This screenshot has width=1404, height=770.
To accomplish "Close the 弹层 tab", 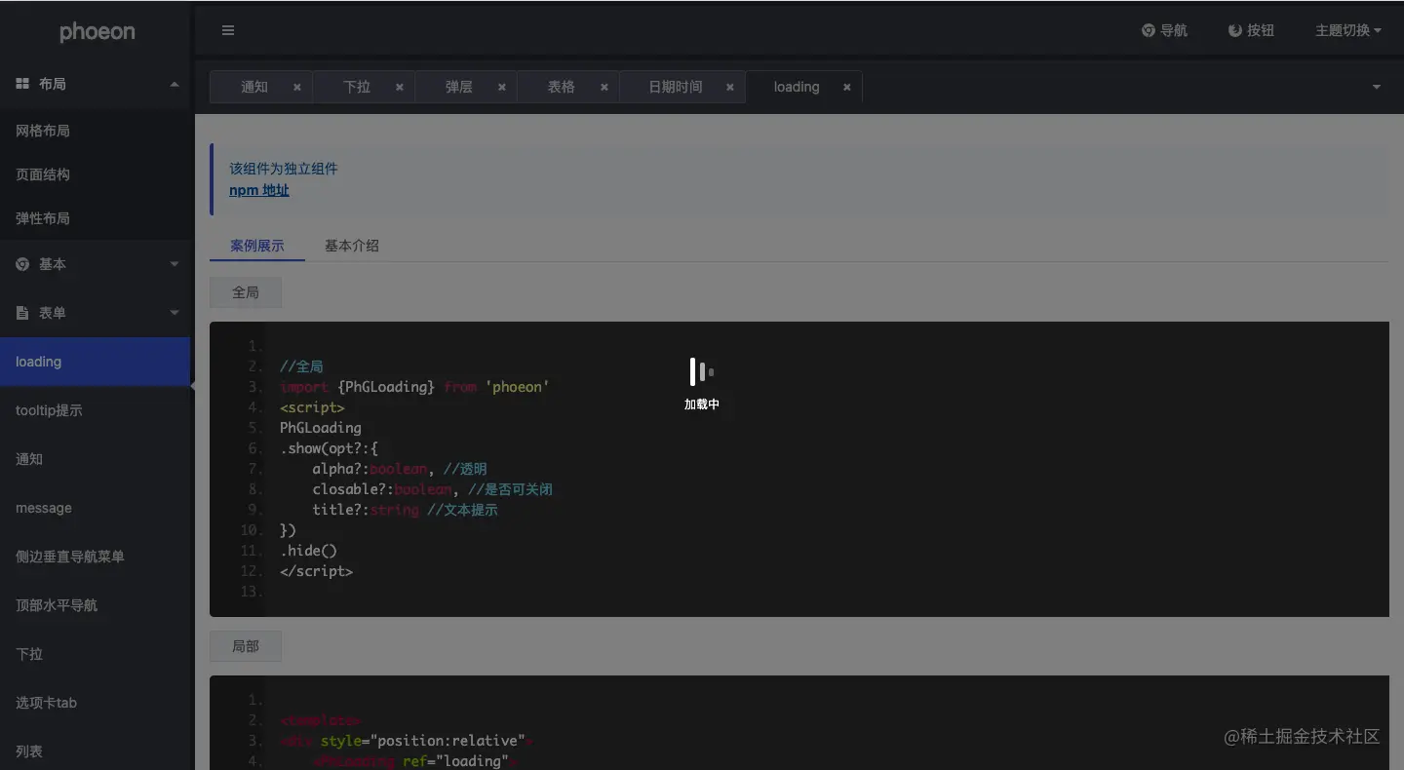I will [502, 87].
